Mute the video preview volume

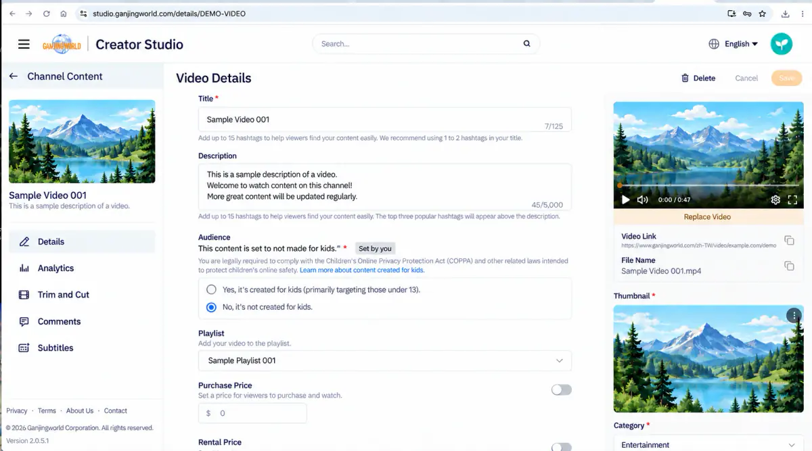[x=643, y=199]
